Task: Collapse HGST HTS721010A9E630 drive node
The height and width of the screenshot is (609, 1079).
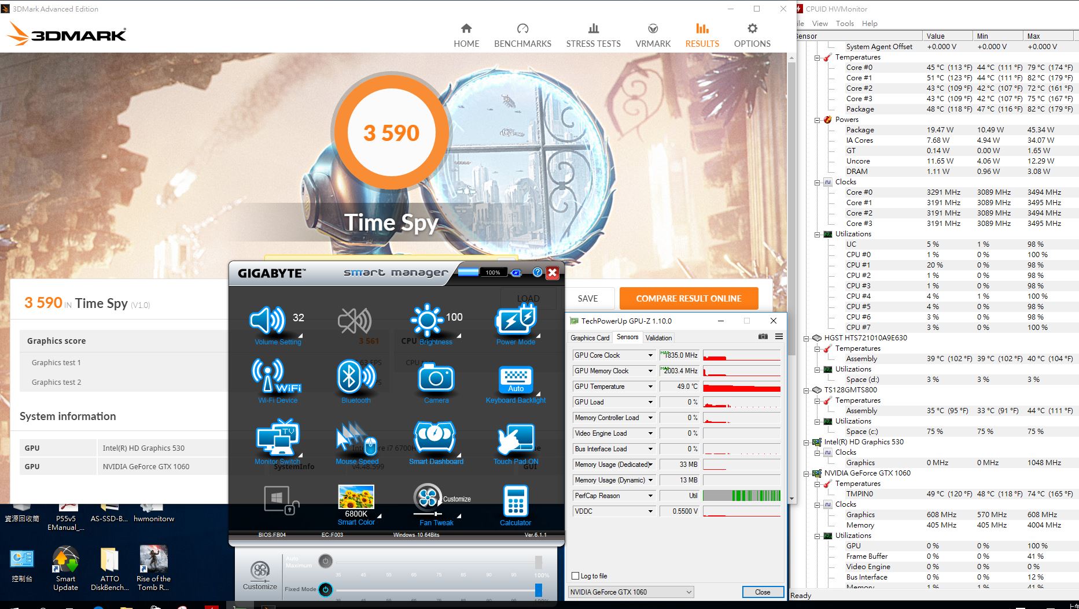Action: click(x=807, y=338)
